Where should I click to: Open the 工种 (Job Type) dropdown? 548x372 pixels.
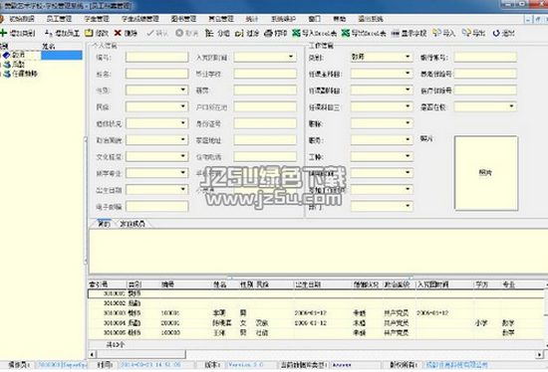[408, 156]
